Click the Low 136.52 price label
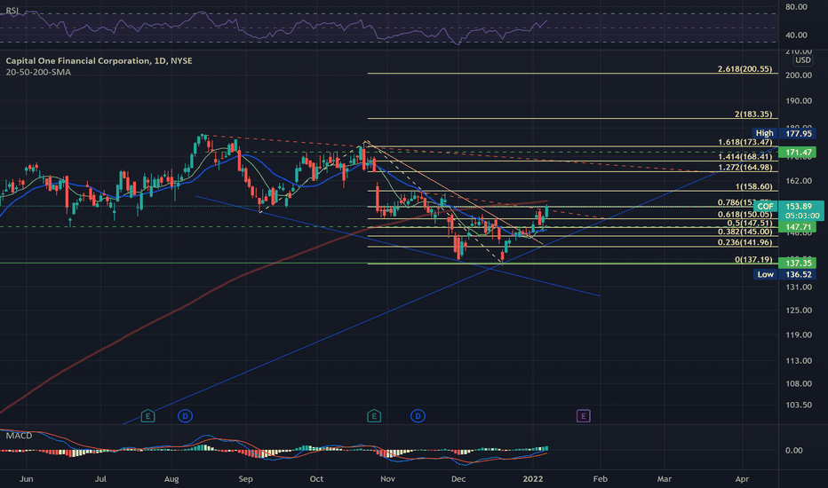This screenshot has height=488, width=828. tap(784, 274)
